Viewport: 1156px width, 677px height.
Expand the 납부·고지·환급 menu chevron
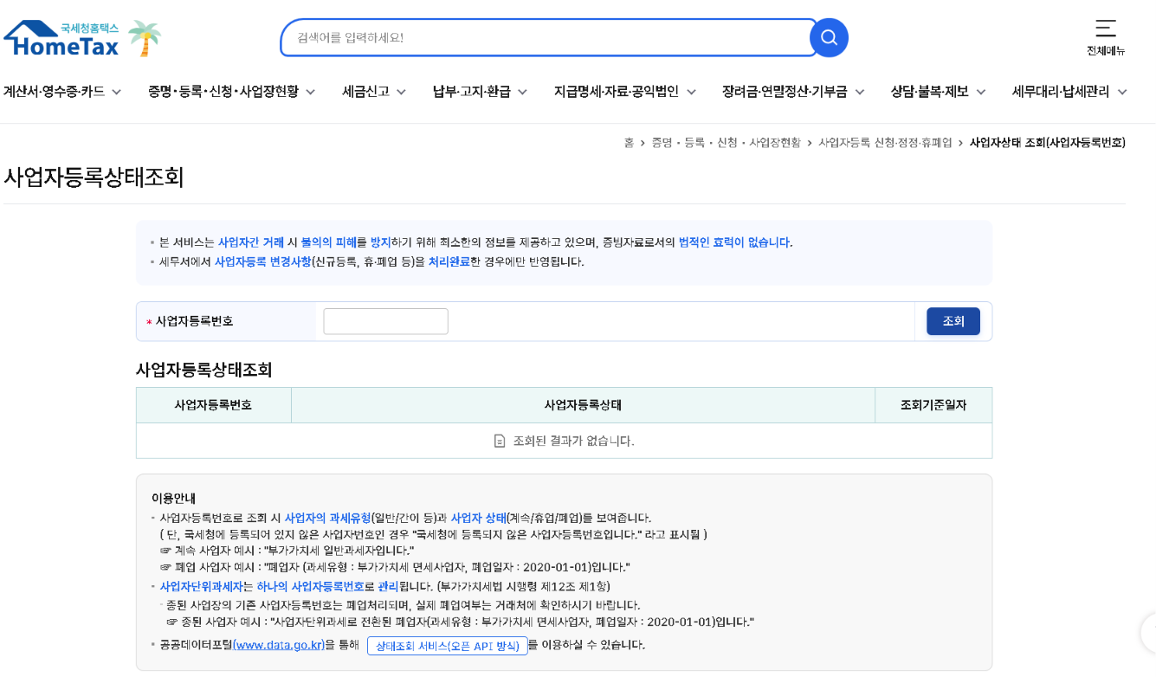pos(522,92)
